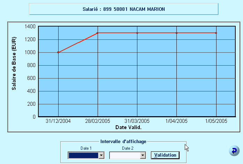Click the blue return arrow icon
Screen dimensions: 243x164
coord(234,151)
